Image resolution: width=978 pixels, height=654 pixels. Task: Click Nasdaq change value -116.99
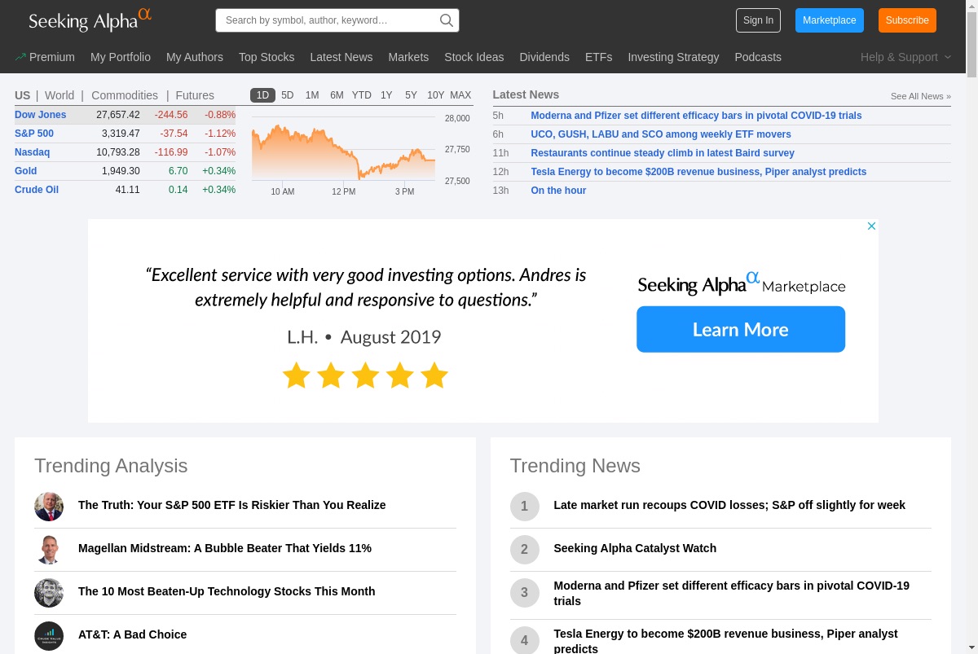pos(171,152)
